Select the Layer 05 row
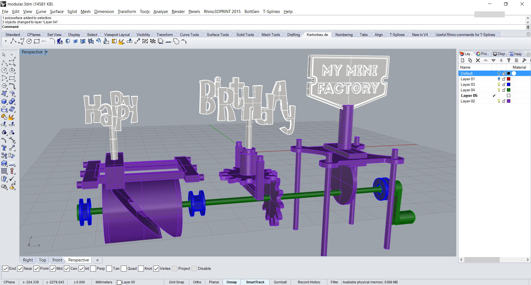The image size is (531, 285). 494,96
